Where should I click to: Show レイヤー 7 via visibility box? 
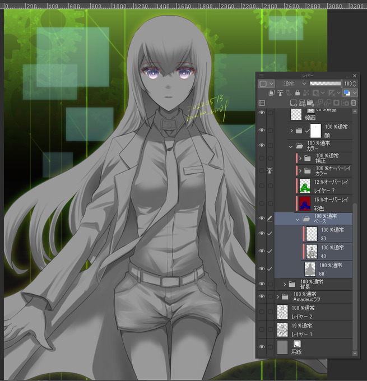tap(262, 185)
